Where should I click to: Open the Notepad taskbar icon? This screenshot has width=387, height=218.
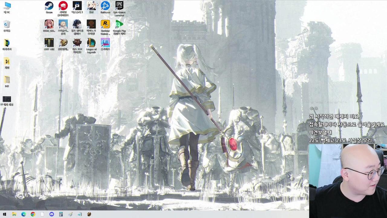point(80,214)
